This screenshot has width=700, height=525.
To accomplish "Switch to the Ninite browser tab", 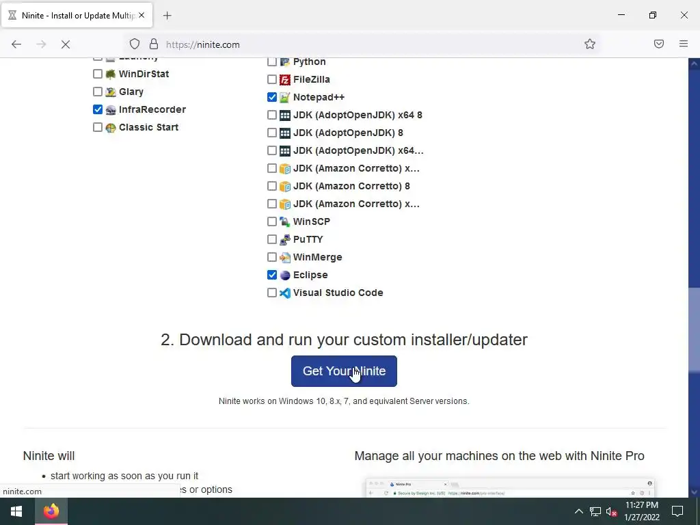I will pyautogui.click(x=77, y=16).
